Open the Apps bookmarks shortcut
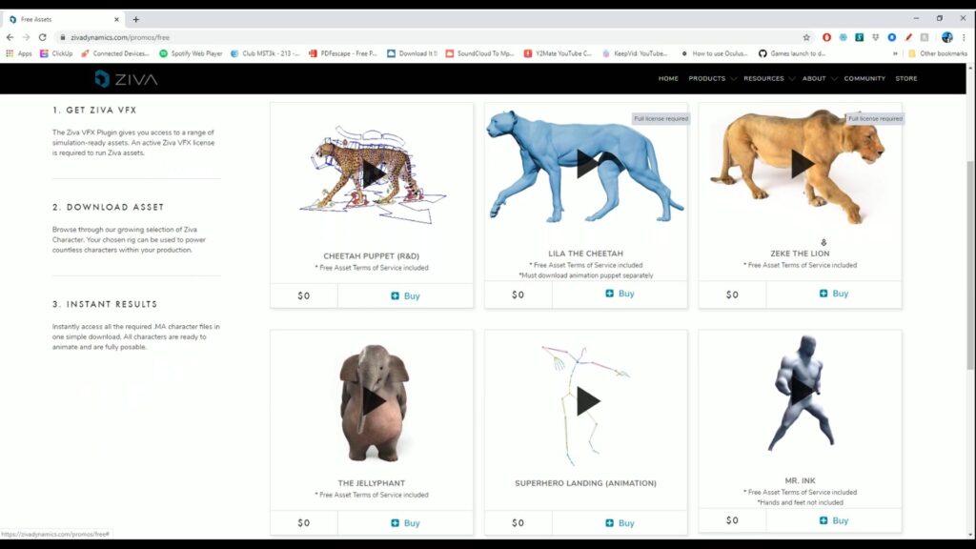The width and height of the screenshot is (976, 549). click(19, 53)
